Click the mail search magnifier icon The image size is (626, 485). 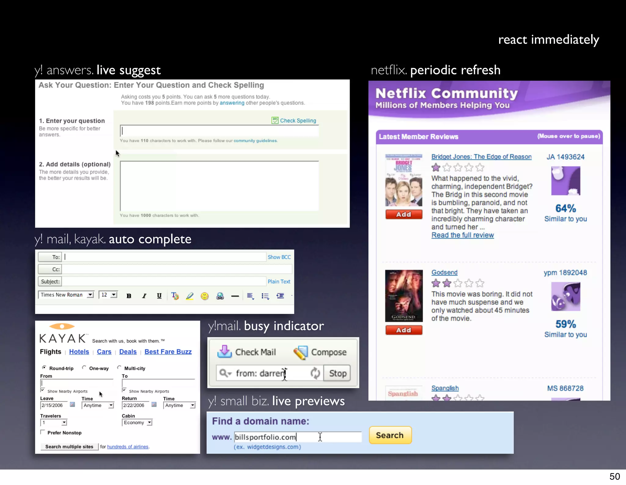[x=225, y=373]
